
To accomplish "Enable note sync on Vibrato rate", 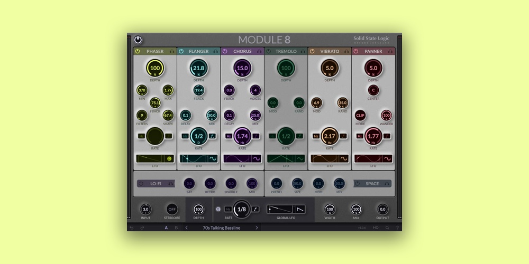I will coord(343,136).
